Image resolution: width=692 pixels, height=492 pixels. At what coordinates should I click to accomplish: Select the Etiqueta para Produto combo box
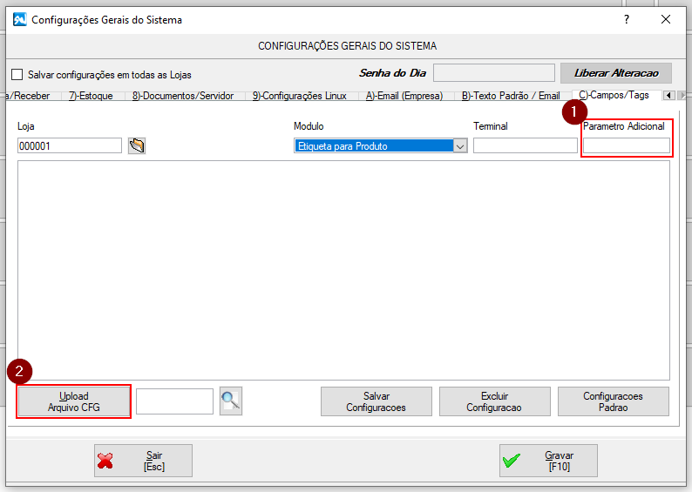coord(380,146)
